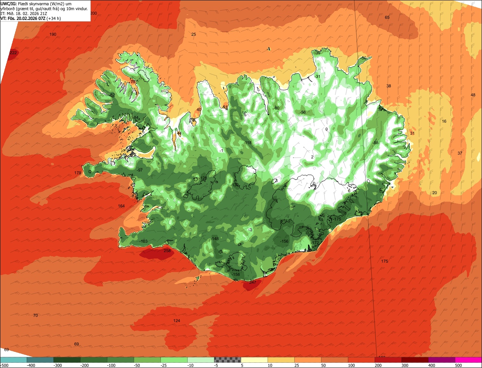Click the 25 flux value in the northern sea
Viewport: 482px width, 368px height.
(194, 34)
